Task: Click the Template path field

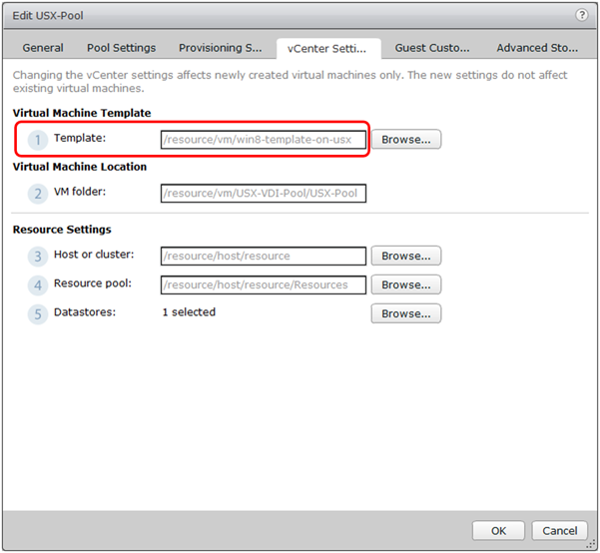Action: (264, 140)
